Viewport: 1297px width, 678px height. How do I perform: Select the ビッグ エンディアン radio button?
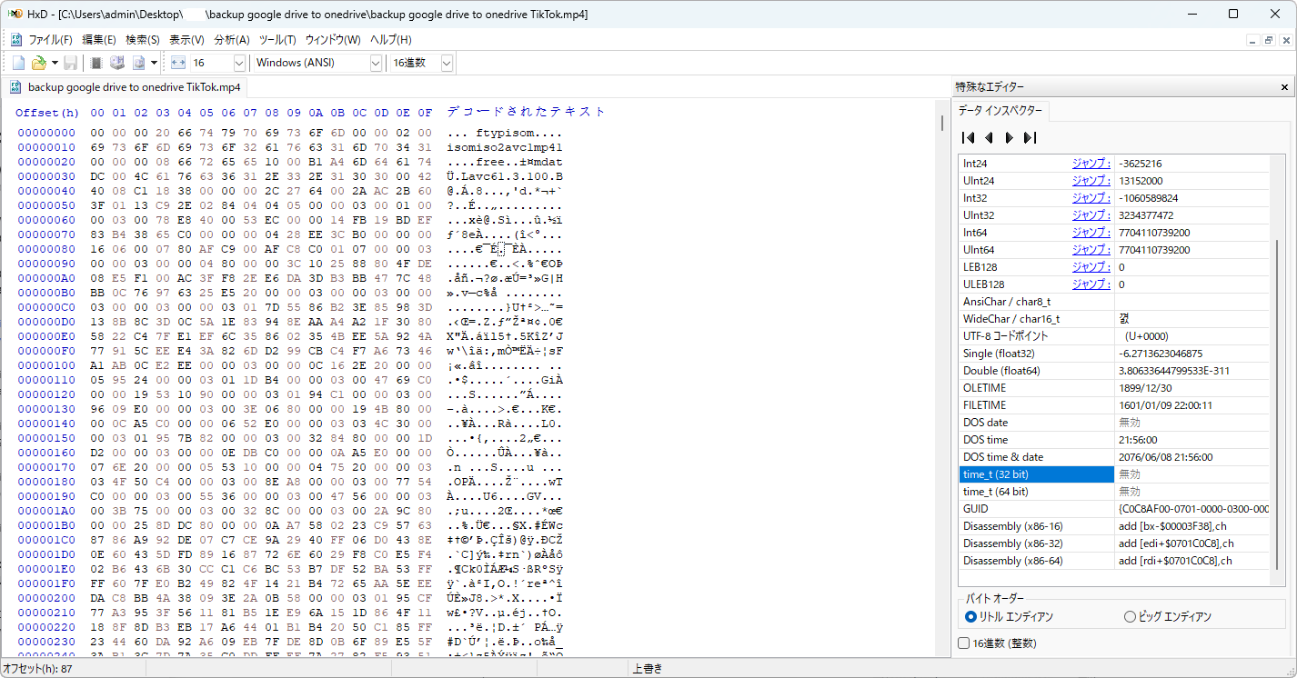pyautogui.click(x=1131, y=617)
